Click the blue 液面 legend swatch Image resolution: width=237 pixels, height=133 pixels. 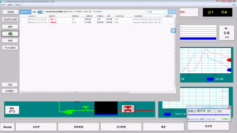(210, 79)
